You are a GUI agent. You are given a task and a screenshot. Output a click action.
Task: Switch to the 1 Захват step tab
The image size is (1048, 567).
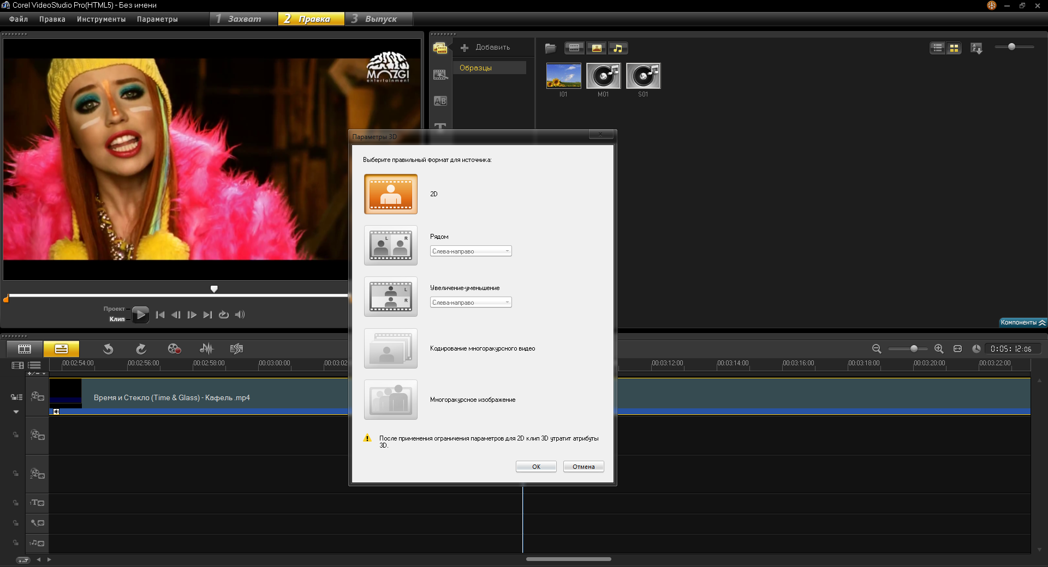tap(243, 19)
